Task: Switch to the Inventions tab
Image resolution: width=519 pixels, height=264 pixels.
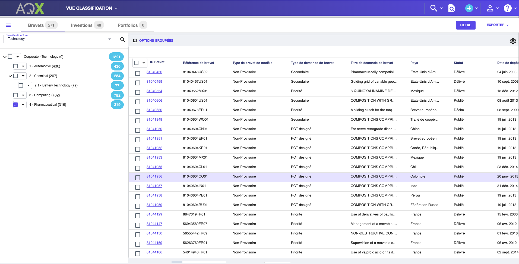Action: (x=87, y=25)
